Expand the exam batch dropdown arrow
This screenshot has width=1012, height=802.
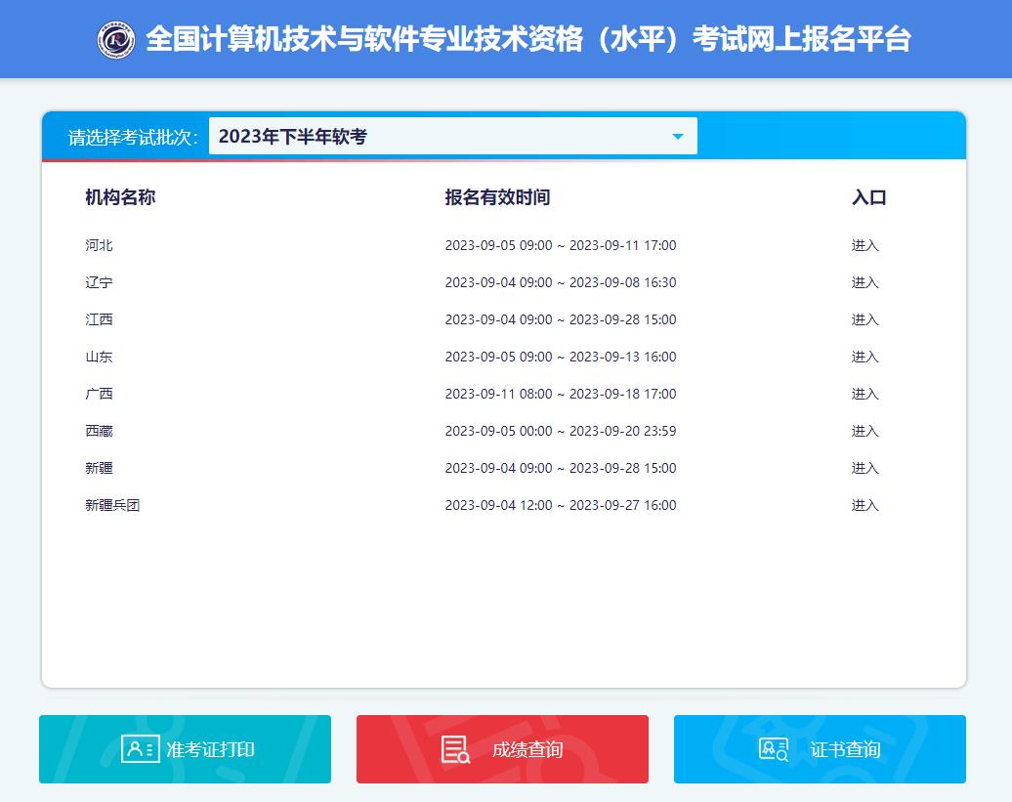tap(678, 137)
